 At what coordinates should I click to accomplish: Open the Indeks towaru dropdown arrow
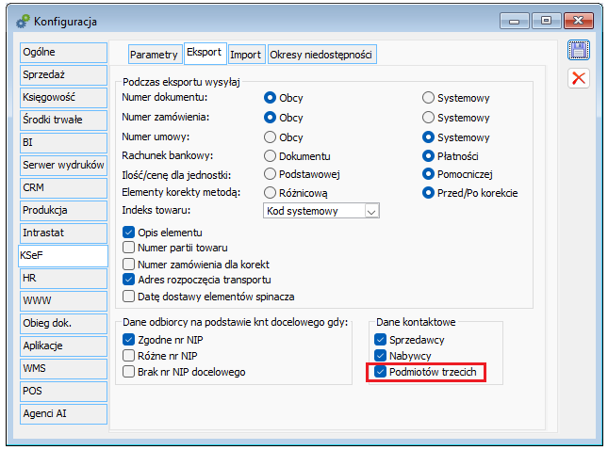(x=371, y=211)
